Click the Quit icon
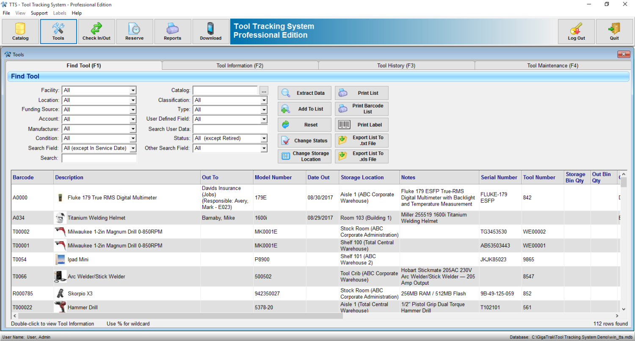This screenshot has height=341, width=635. [x=614, y=31]
